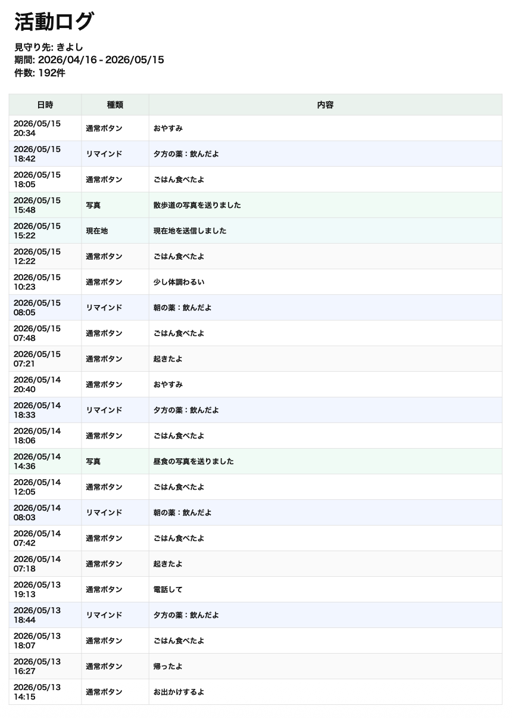This screenshot has width=512, height=718.
Task: Select the 2026/05/13 19:13 date cell
Action: click(x=45, y=589)
